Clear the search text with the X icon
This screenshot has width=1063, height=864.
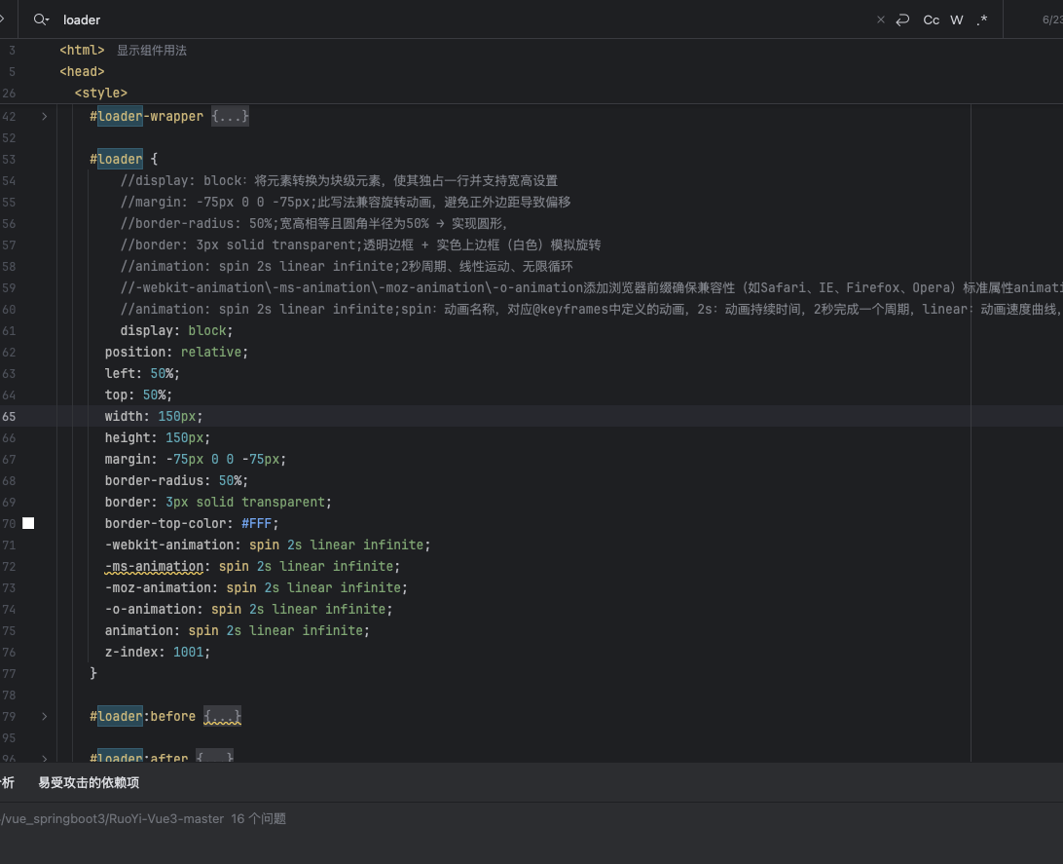(881, 19)
